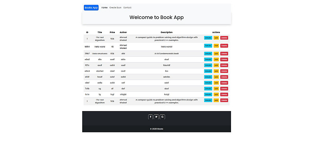The height and width of the screenshot is (159, 313).
Task: Edit the Hello world book
Action: coord(216,46)
